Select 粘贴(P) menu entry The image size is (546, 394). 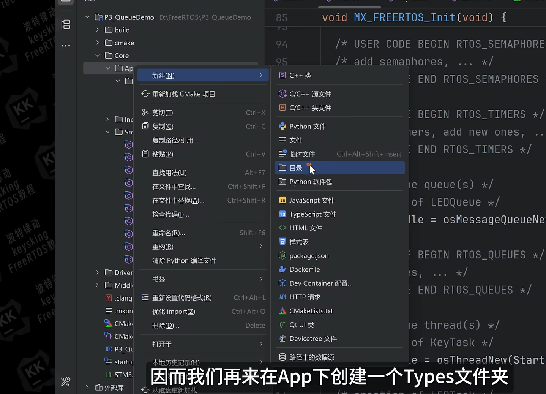point(203,154)
